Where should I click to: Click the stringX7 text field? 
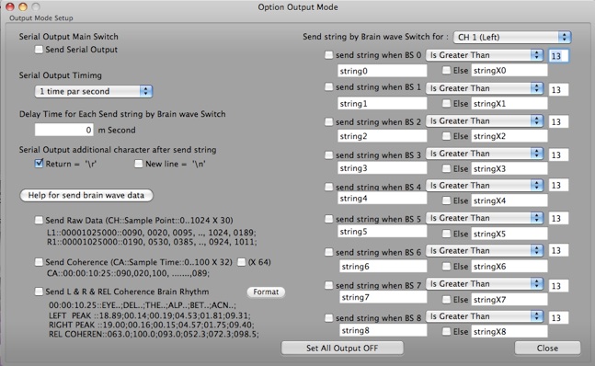(509, 300)
